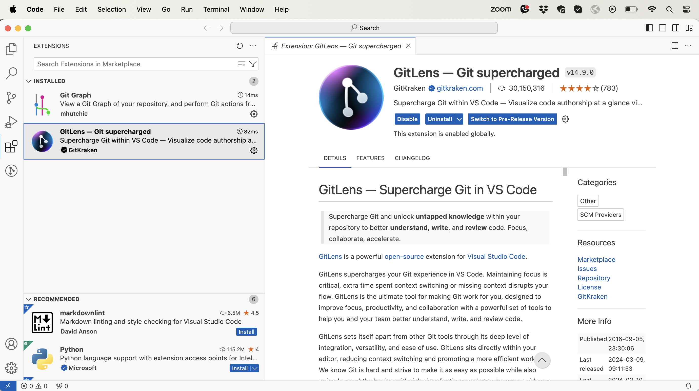The height and width of the screenshot is (391, 699).
Task: Open the Uninstall dropdown arrow
Action: [x=459, y=119]
